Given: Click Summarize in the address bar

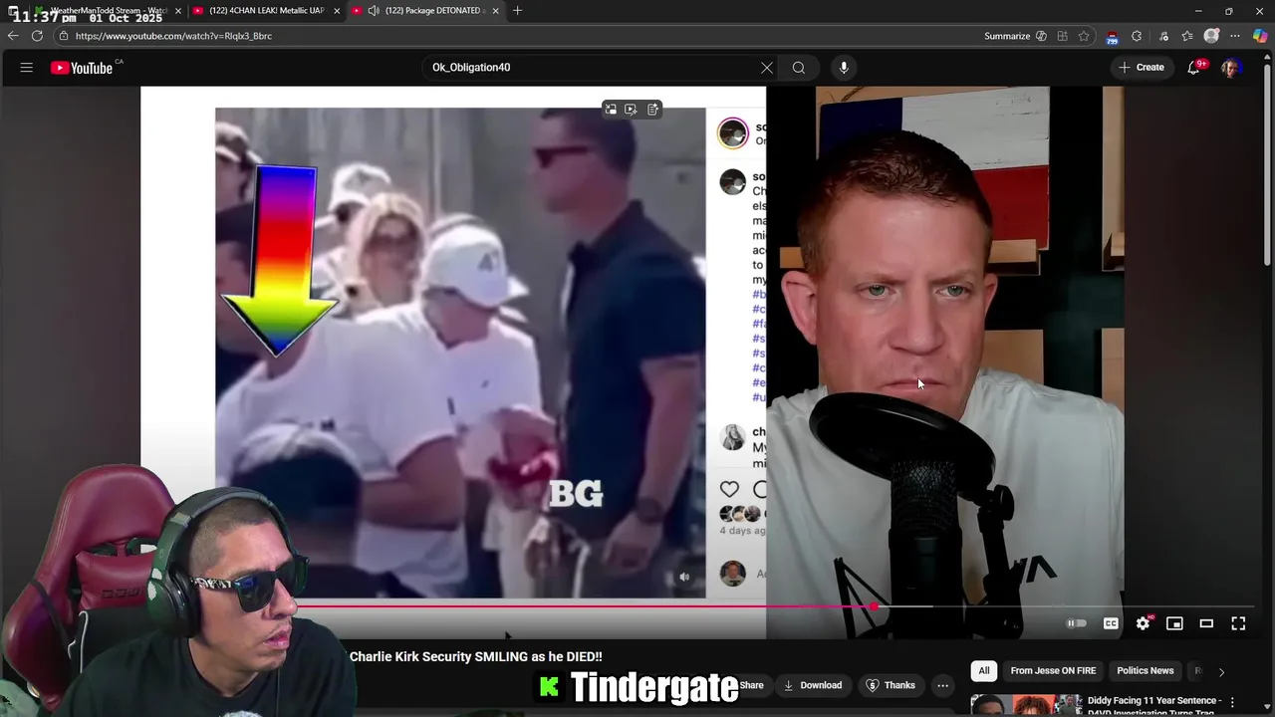Looking at the screenshot, I should [1007, 36].
